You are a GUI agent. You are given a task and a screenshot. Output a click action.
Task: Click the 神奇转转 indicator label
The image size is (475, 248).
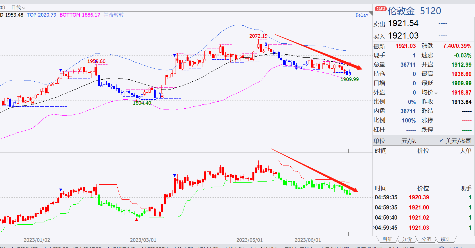point(114,15)
